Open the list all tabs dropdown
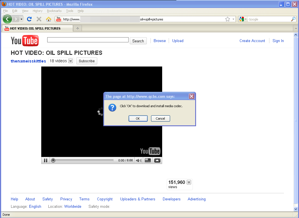The image size is (299, 218). click(296, 28)
